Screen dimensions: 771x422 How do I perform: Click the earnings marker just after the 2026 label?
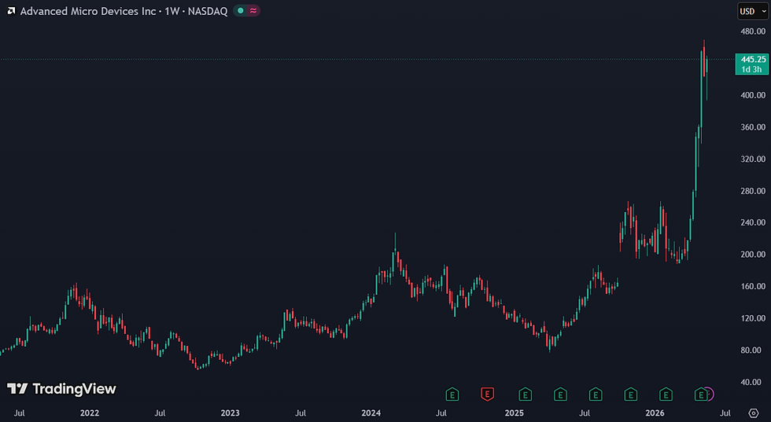pyautogui.click(x=666, y=394)
